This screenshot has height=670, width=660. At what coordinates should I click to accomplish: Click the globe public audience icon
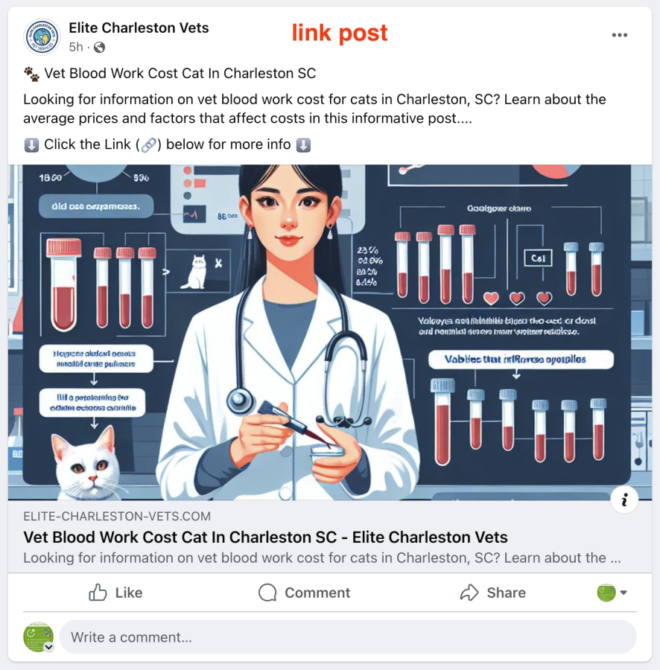tap(100, 48)
